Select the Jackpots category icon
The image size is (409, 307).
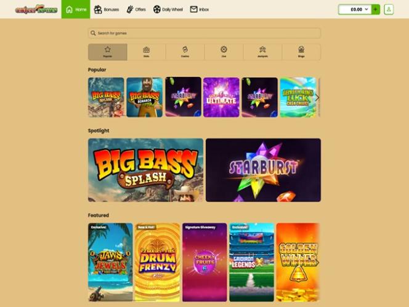(x=262, y=49)
